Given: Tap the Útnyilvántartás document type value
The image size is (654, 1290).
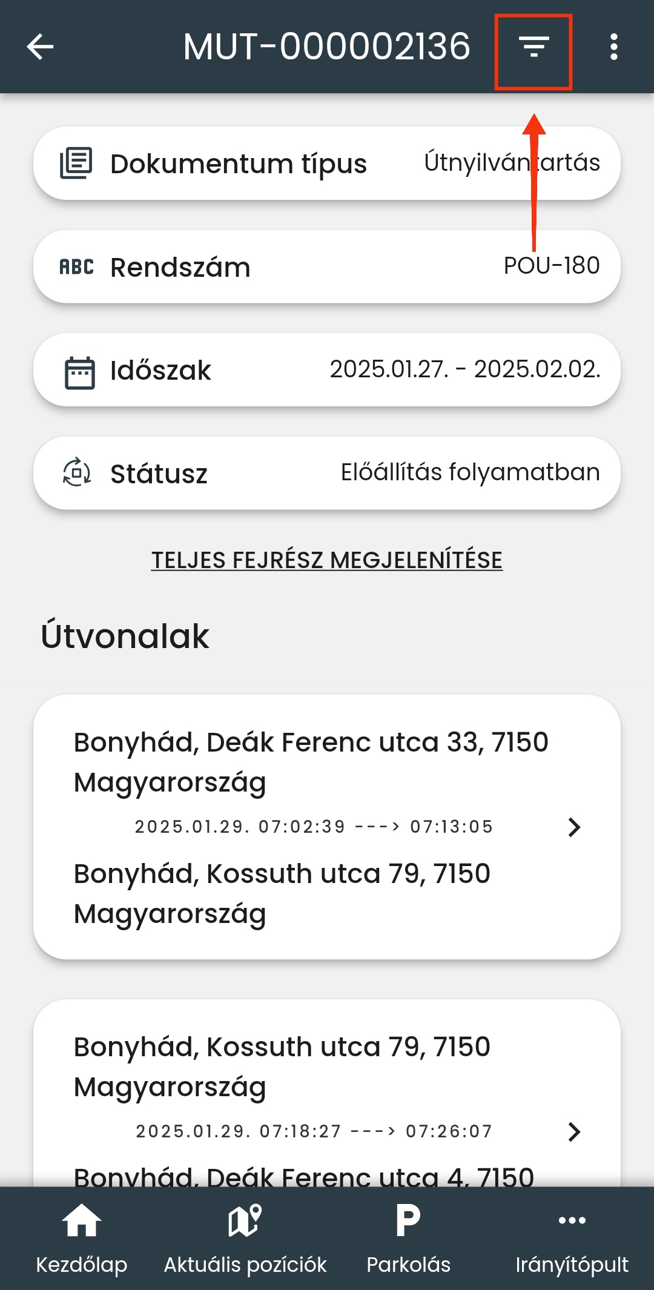Looking at the screenshot, I should [512, 163].
